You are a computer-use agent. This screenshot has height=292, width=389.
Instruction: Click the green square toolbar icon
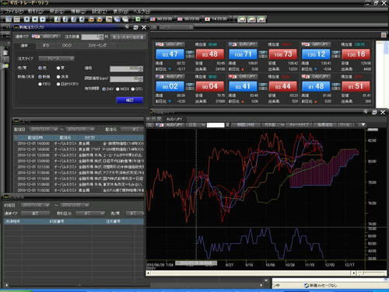(x=138, y=19)
